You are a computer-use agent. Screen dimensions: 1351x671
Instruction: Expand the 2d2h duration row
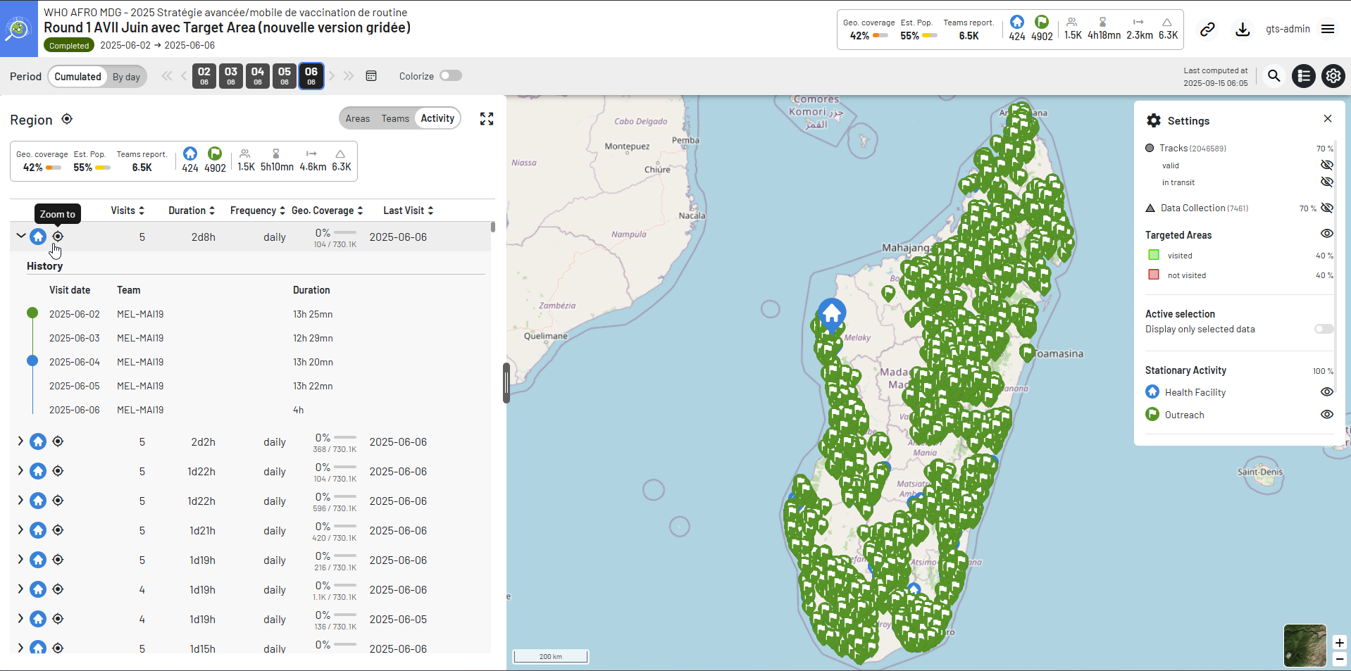(x=20, y=441)
